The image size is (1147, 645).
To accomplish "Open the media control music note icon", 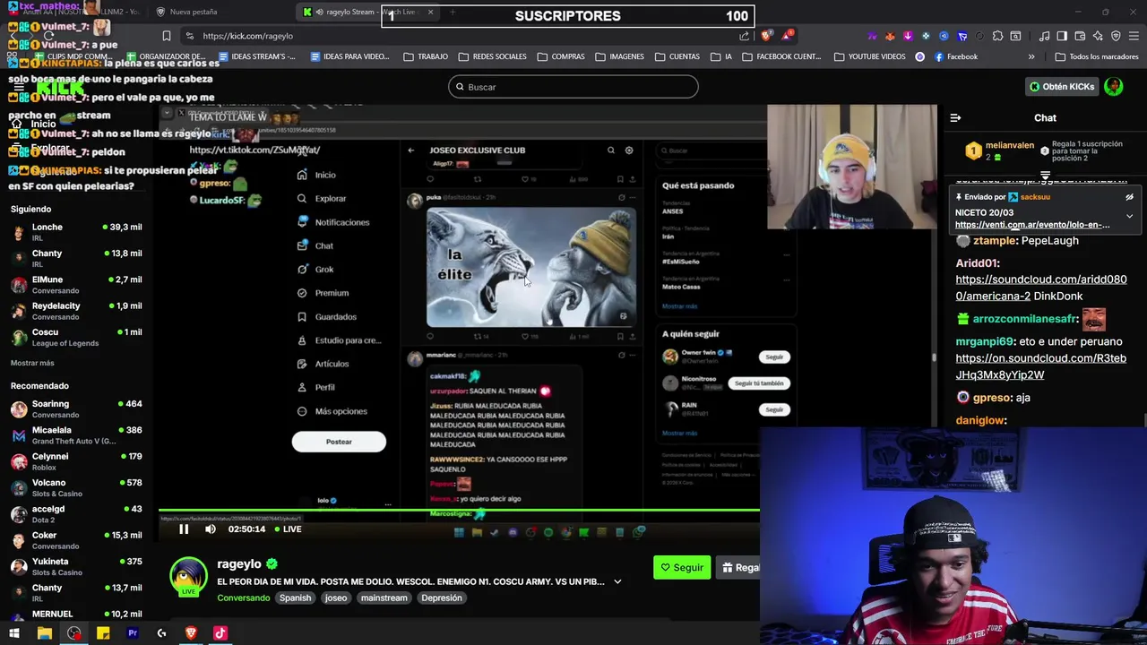I will 1045,36.
